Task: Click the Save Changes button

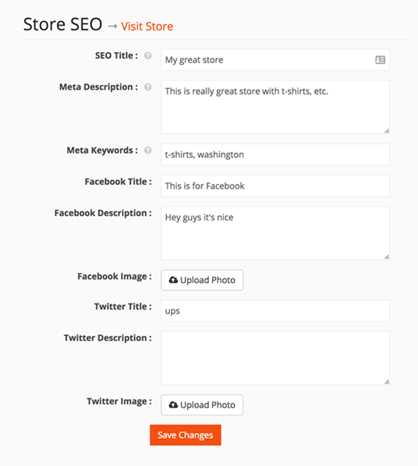Action: pos(185,435)
